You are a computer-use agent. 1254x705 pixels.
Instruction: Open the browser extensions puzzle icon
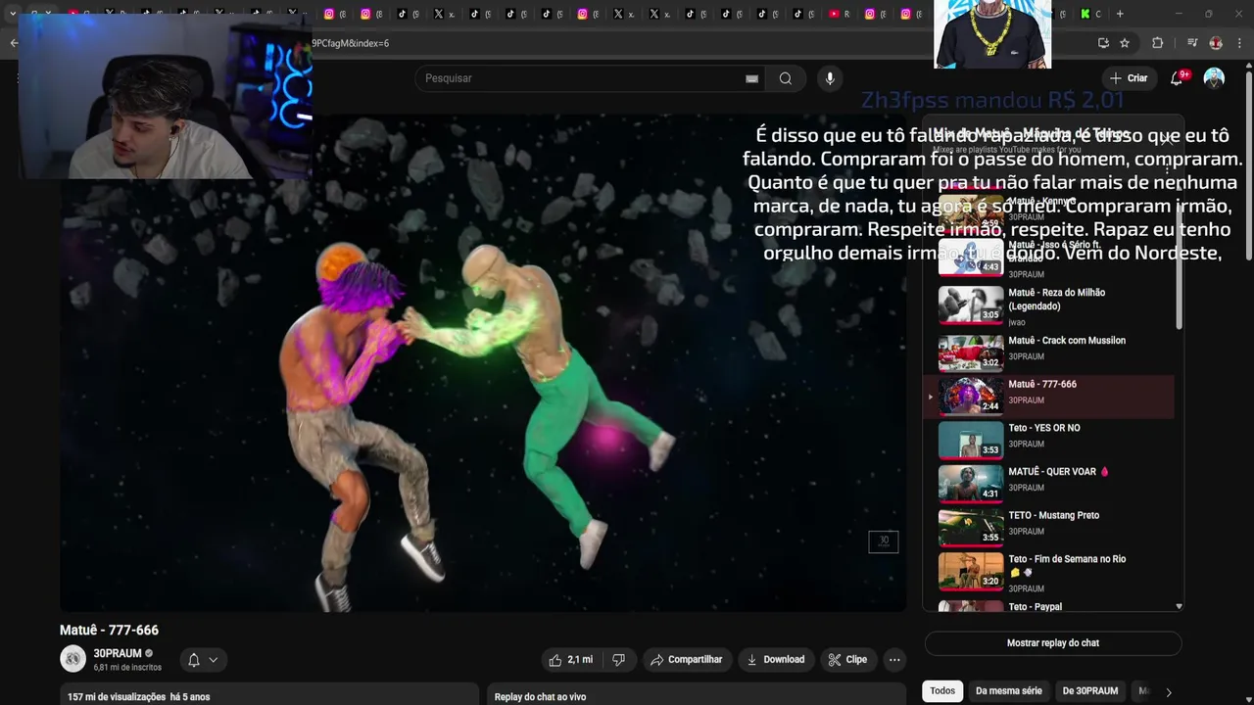click(x=1157, y=43)
